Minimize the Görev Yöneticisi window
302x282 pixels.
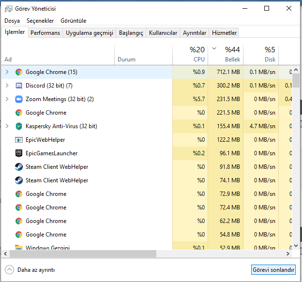[245, 9]
